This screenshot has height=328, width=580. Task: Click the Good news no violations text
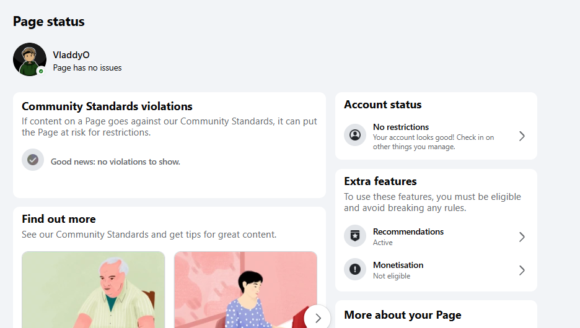(x=115, y=162)
